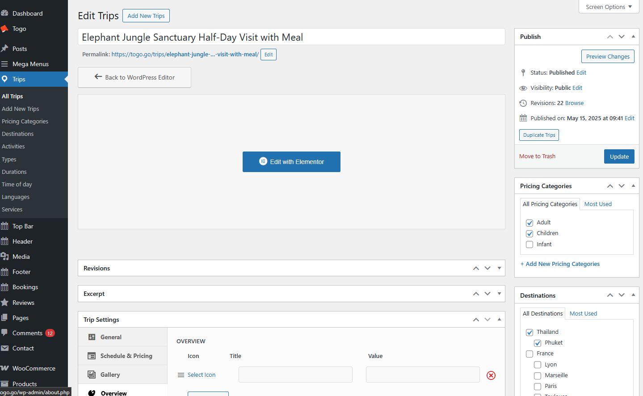Click the Move to Trash link
The height and width of the screenshot is (396, 643).
click(537, 156)
